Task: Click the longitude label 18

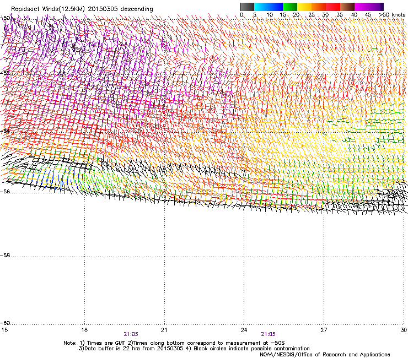Action: click(x=84, y=330)
